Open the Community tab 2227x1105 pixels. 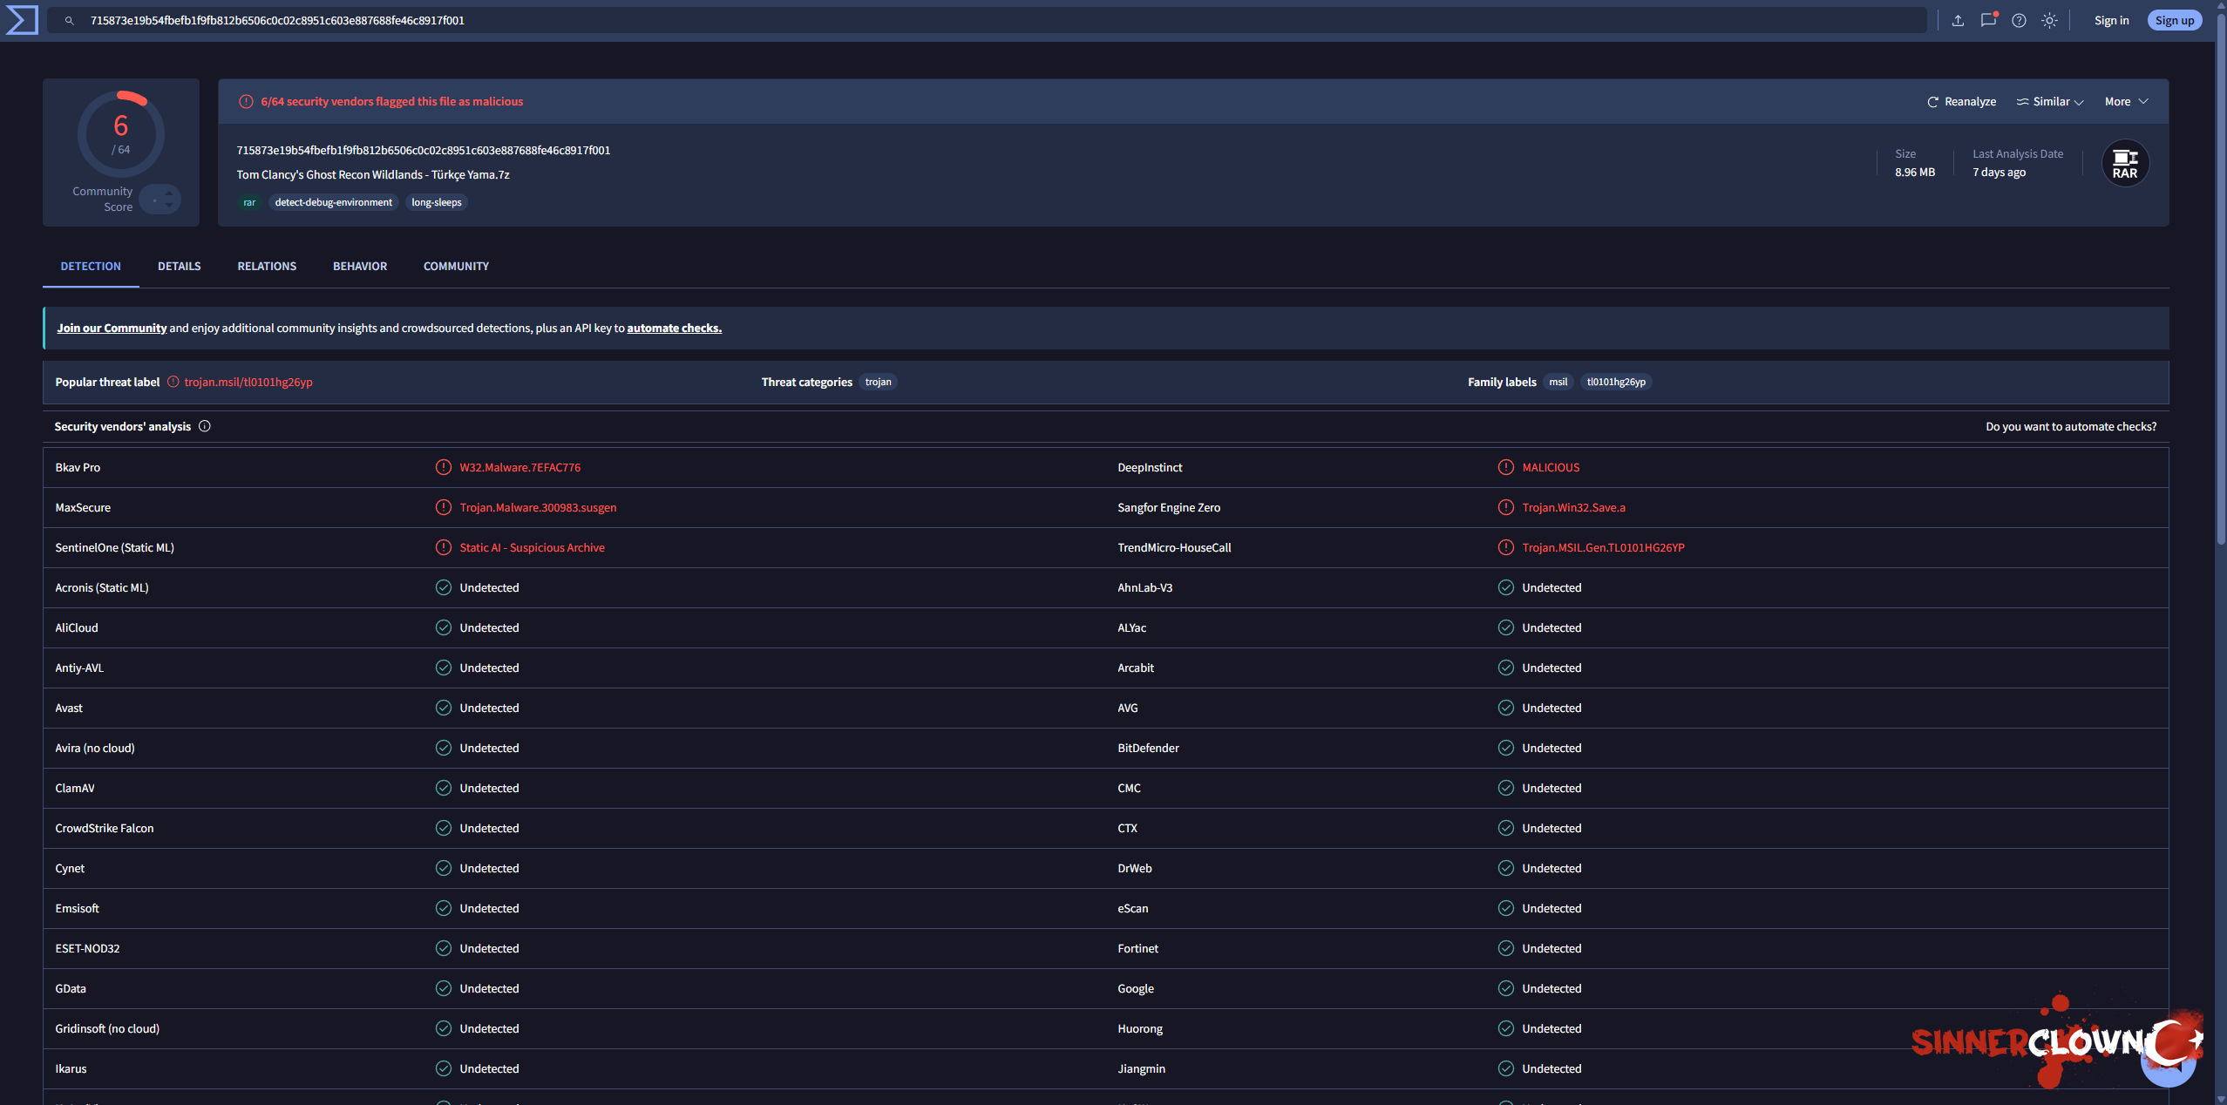pyautogui.click(x=456, y=266)
